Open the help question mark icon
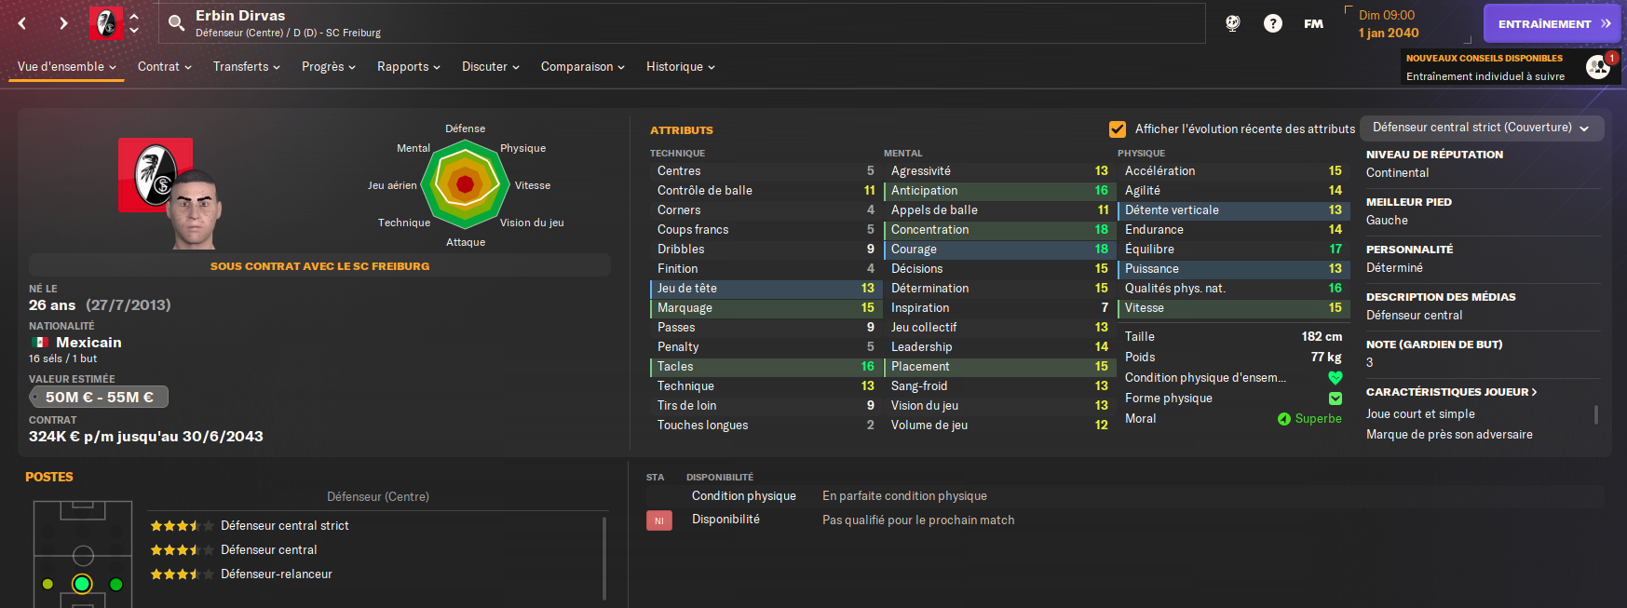This screenshot has width=1627, height=608. tap(1272, 23)
